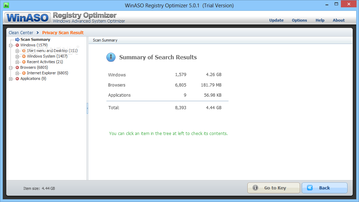This screenshot has height=202, width=359.
Task: Click the Item size: 4.44 GB status text
Action: tap(39, 188)
